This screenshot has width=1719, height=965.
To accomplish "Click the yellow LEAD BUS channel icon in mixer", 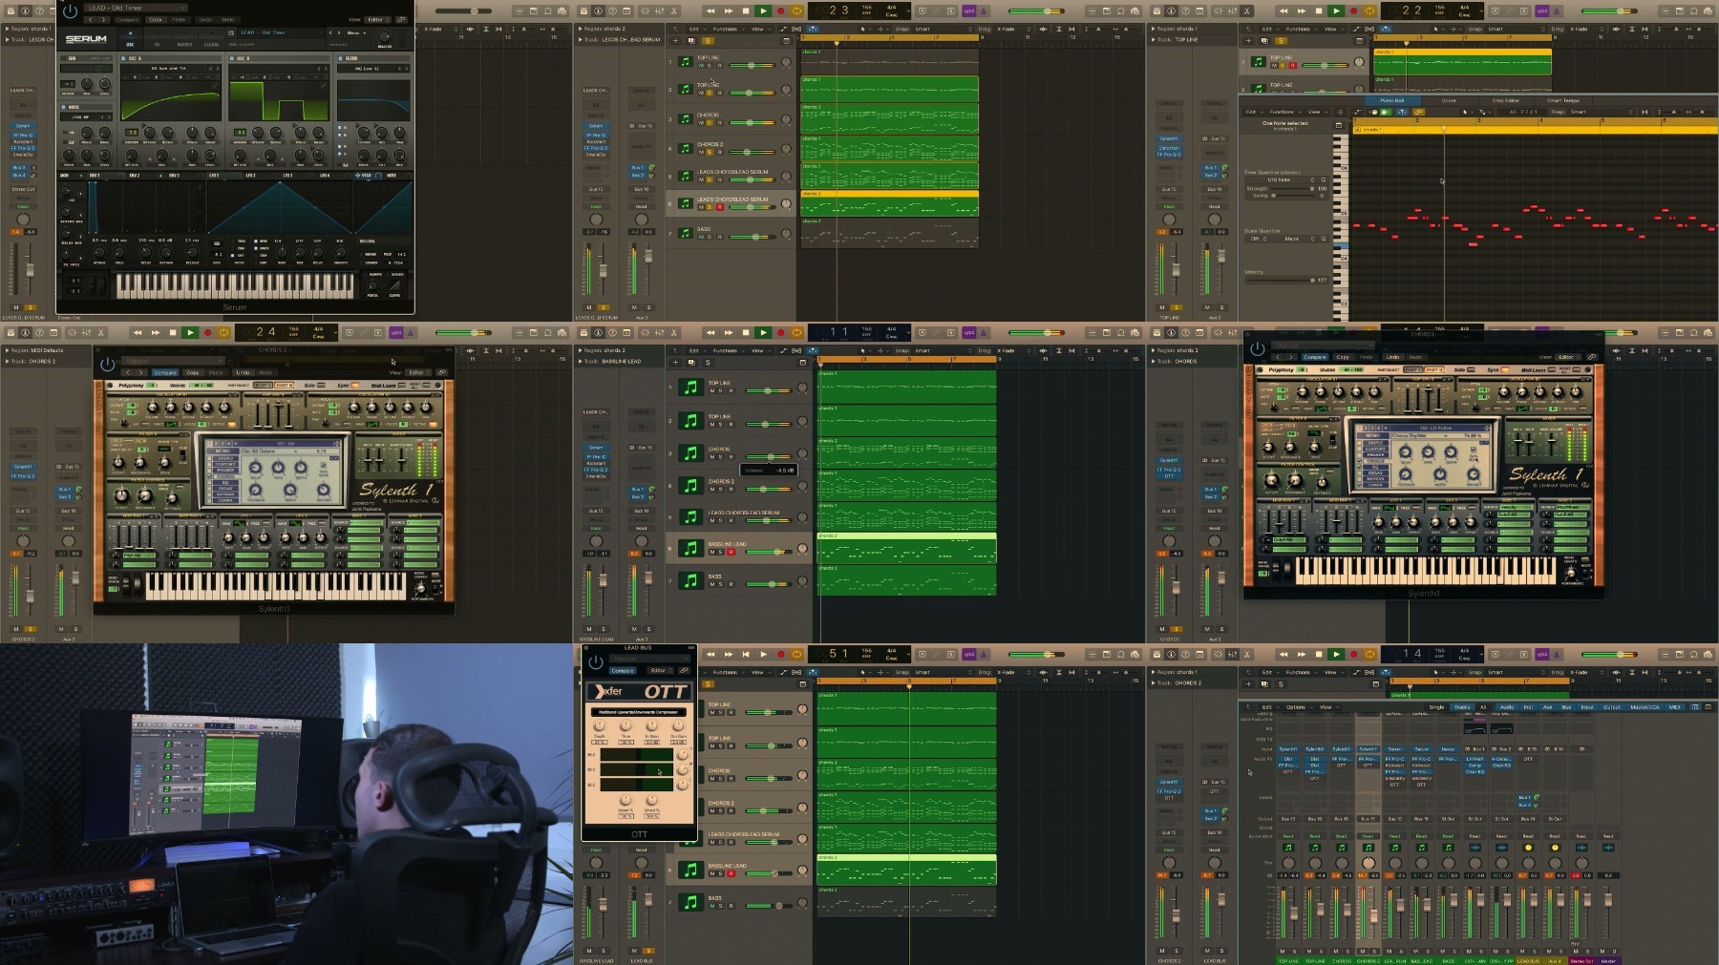I will pyautogui.click(x=1528, y=848).
